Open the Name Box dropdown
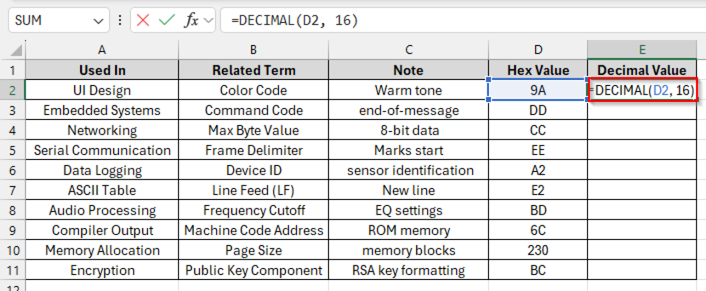706x291 pixels. [x=98, y=20]
